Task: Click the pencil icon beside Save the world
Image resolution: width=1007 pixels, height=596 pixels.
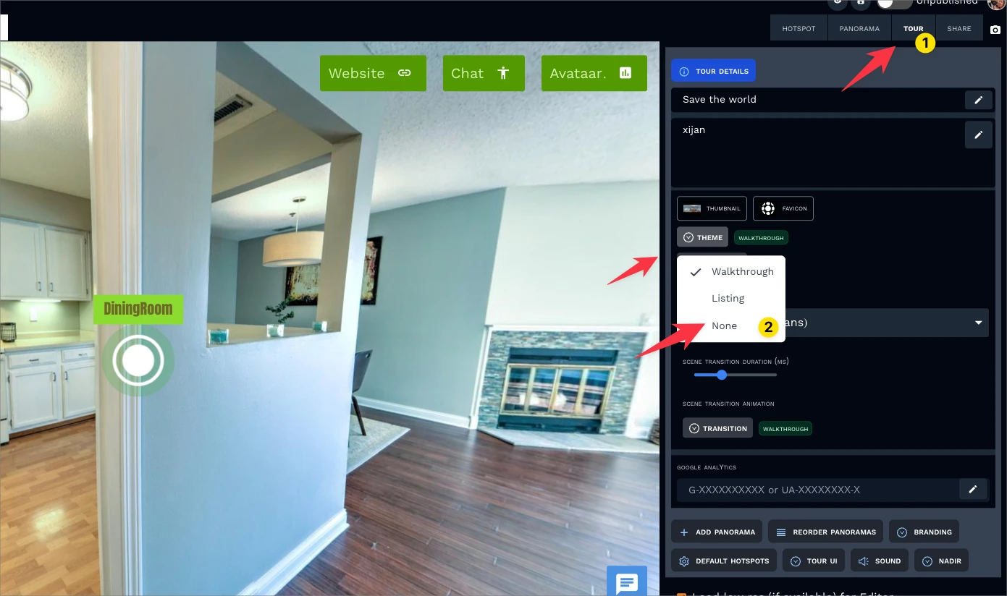Action: pyautogui.click(x=978, y=100)
